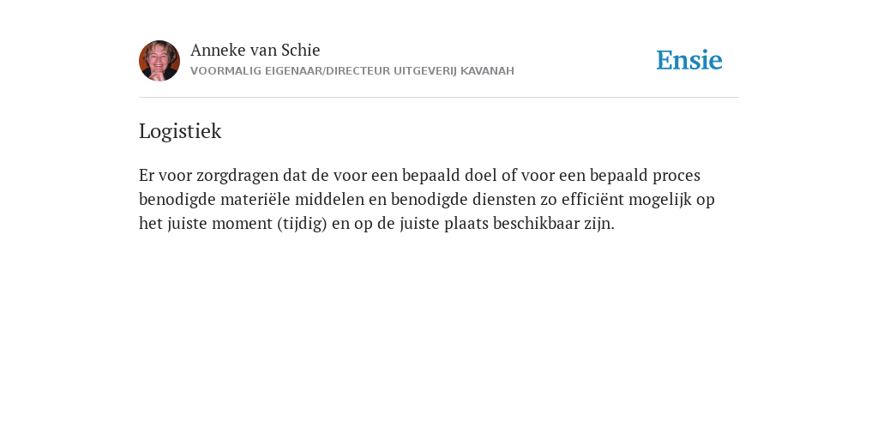Open Anneke van Schie's profile photo

click(x=159, y=61)
